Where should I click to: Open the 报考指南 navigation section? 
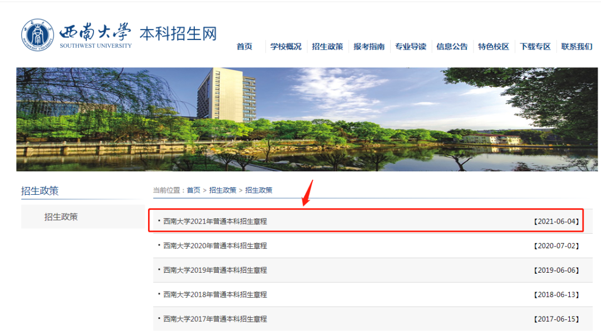369,47
